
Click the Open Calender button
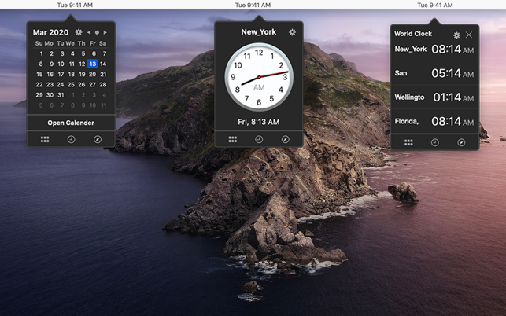pyautogui.click(x=71, y=123)
